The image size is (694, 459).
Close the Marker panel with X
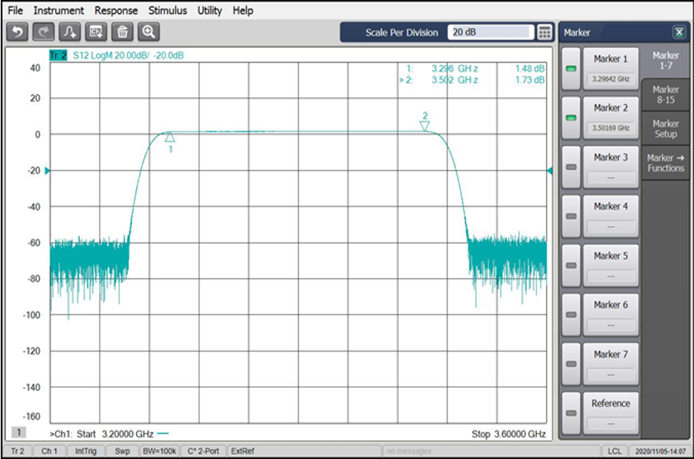(678, 33)
